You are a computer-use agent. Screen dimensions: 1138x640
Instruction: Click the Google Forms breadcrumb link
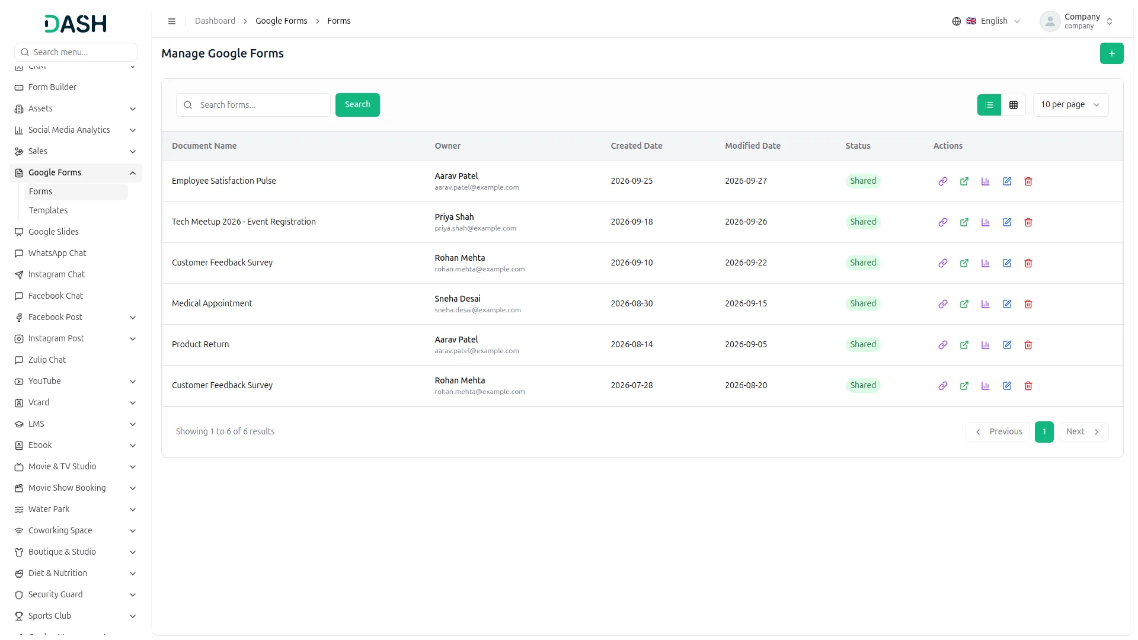click(281, 21)
